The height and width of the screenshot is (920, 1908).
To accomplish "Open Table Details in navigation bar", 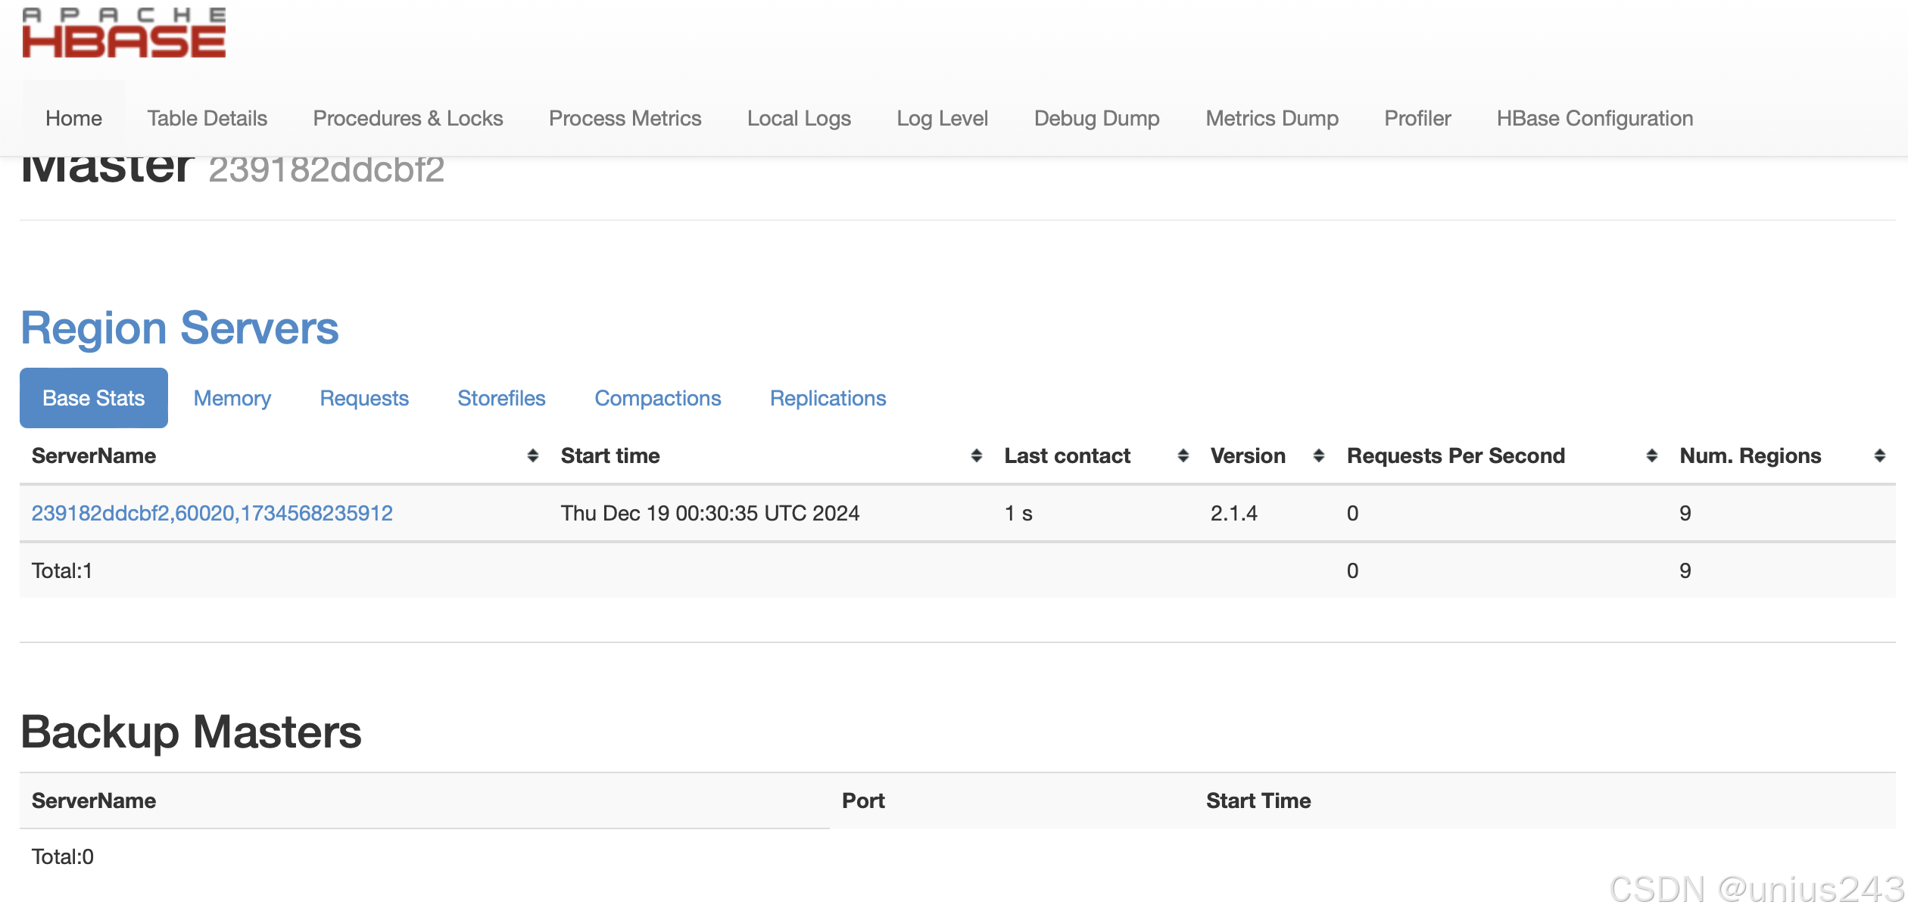I will (x=207, y=119).
